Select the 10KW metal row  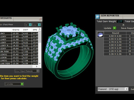(19, 57)
